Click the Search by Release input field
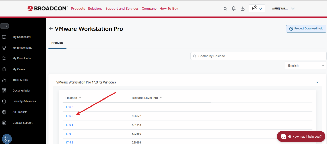The image size is (327, 144). [258, 56]
